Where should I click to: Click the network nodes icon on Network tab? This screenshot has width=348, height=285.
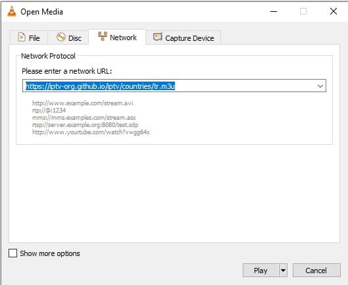(103, 36)
